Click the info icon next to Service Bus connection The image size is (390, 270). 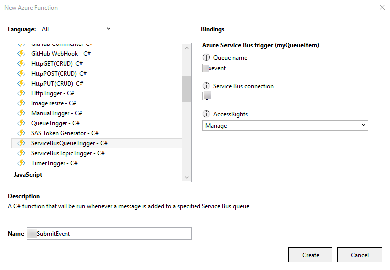click(x=206, y=86)
